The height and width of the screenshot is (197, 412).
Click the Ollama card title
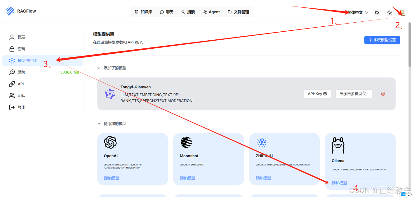(338, 161)
